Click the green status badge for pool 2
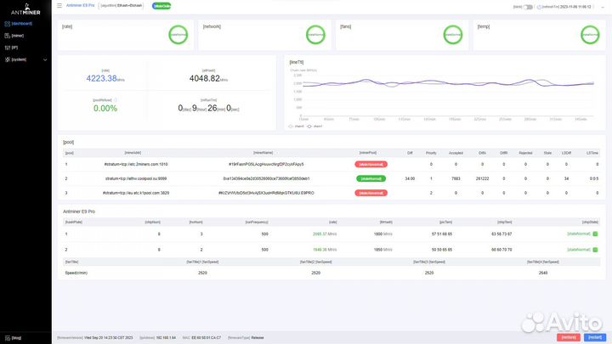 coord(371,178)
